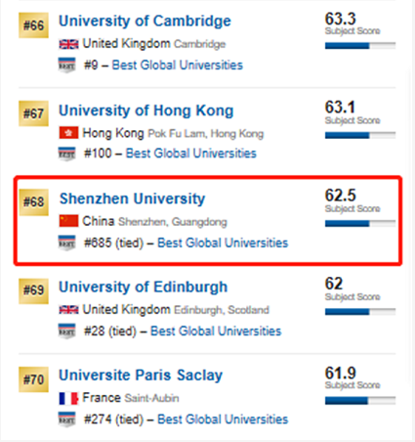Open Best Global Universities link for Cambridge
This screenshot has height=442, width=415.
pos(178,66)
